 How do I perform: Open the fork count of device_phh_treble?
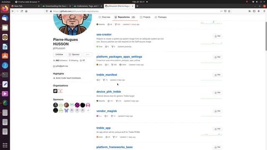coord(118,101)
